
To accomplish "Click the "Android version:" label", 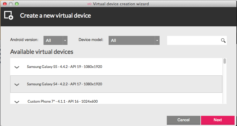I will tap(24, 40).
